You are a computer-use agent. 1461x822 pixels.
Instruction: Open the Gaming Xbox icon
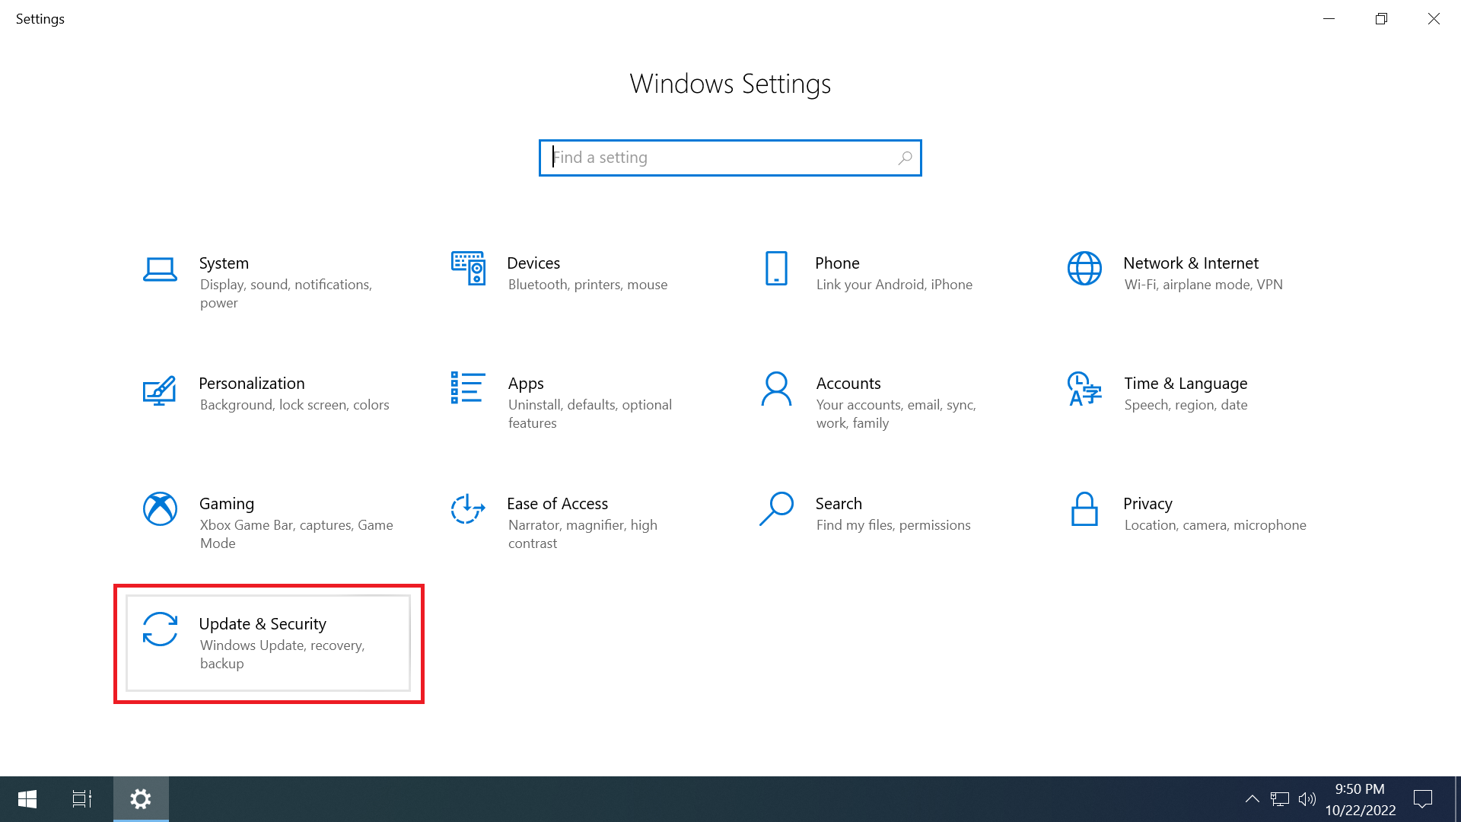[x=160, y=508]
